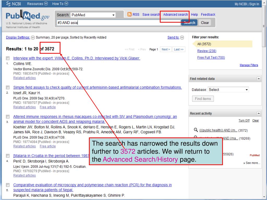Open the Advanced search page
The image size is (267, 200).
tap(175, 15)
